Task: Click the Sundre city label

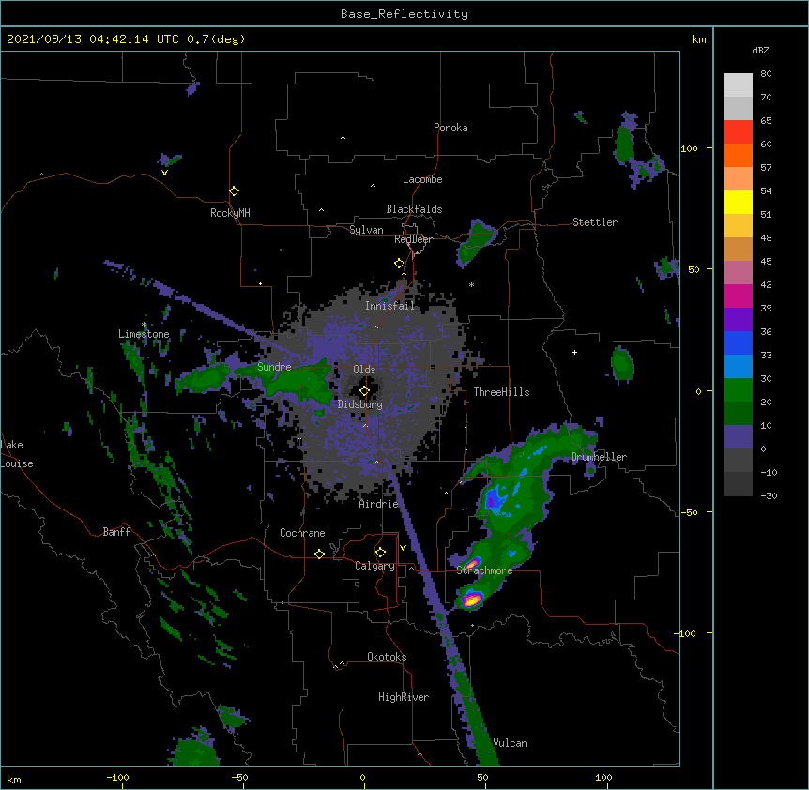Action: (274, 367)
